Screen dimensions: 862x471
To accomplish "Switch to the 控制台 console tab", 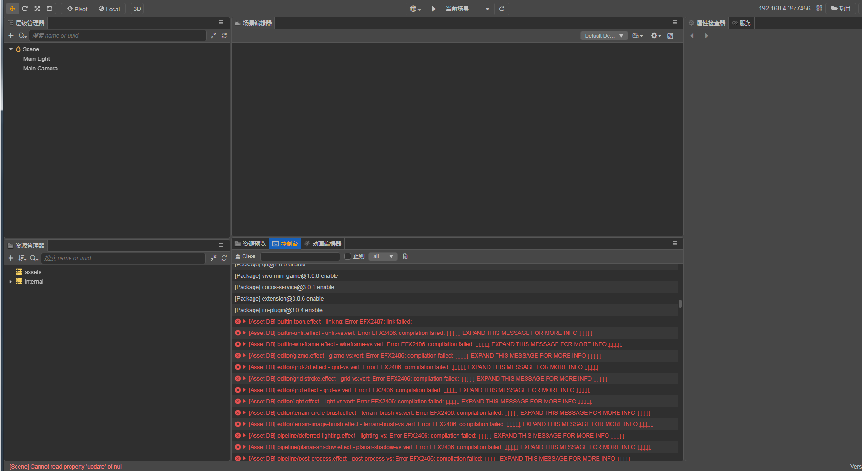I will (x=285, y=244).
